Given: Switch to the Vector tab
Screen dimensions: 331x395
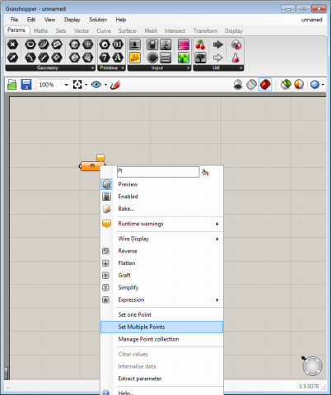Looking at the screenshot, I should (x=82, y=30).
